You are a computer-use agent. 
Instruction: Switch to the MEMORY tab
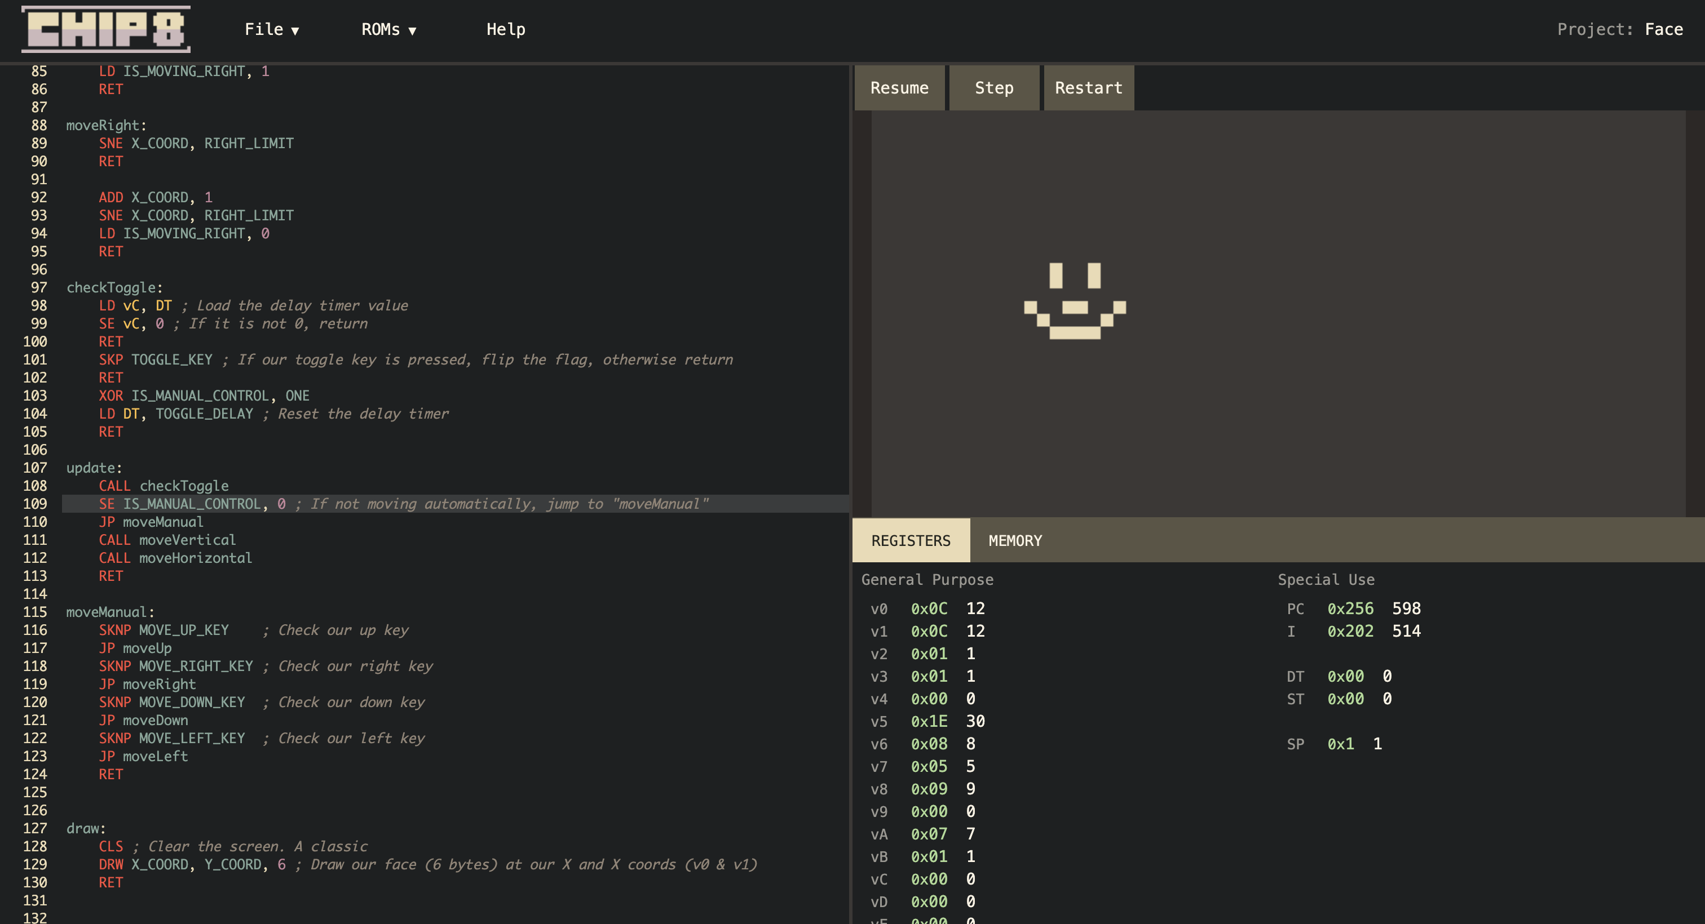1015,541
